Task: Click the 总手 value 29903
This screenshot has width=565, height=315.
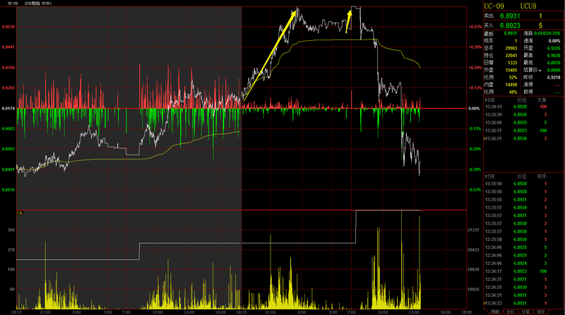Action: 511,48
